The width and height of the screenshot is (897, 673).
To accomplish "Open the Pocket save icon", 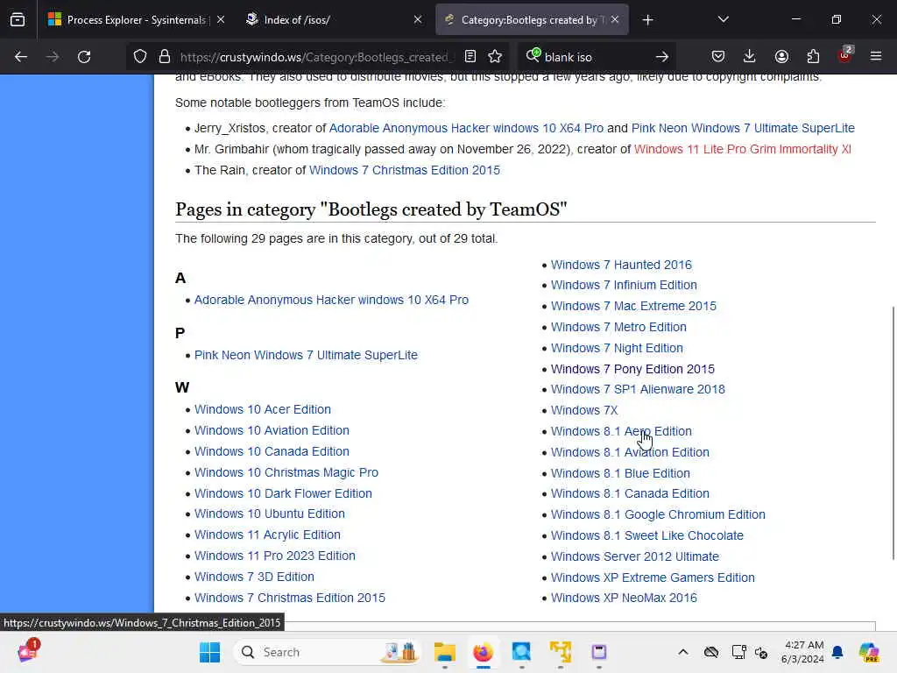I will pyautogui.click(x=718, y=57).
